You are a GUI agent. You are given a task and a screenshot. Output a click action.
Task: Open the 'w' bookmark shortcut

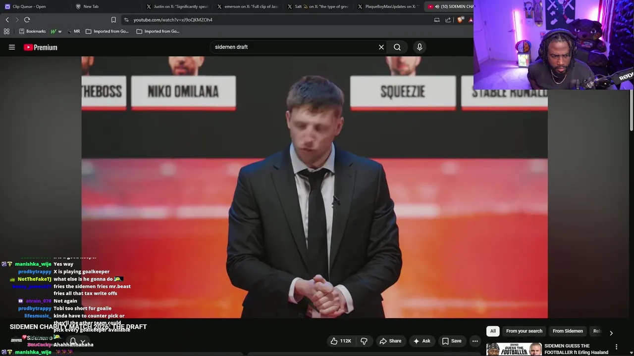(56, 31)
